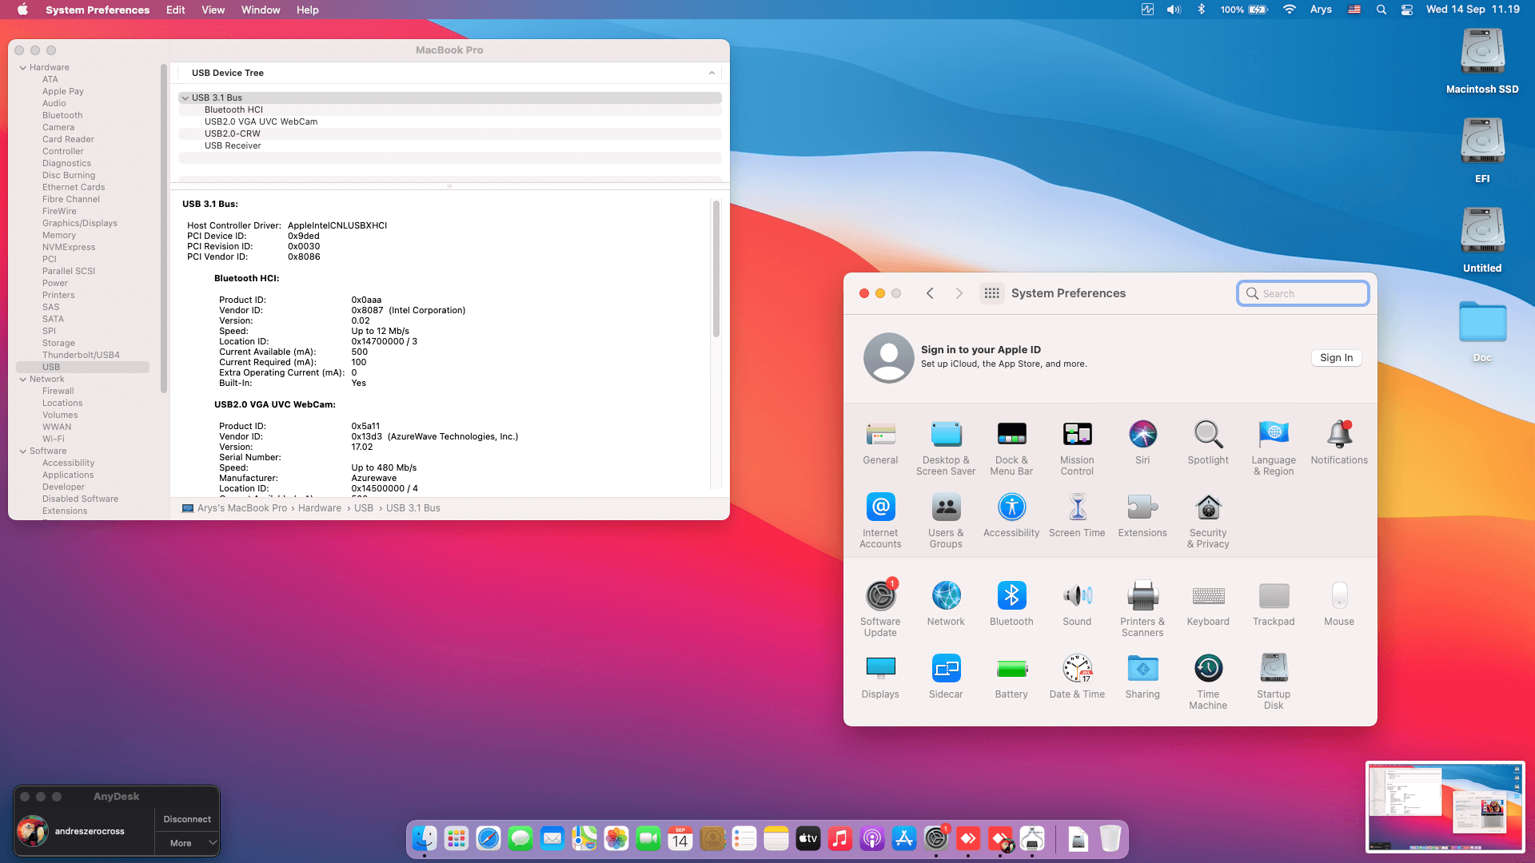Image resolution: width=1535 pixels, height=863 pixels.
Task: Open the View menu
Action: [213, 10]
